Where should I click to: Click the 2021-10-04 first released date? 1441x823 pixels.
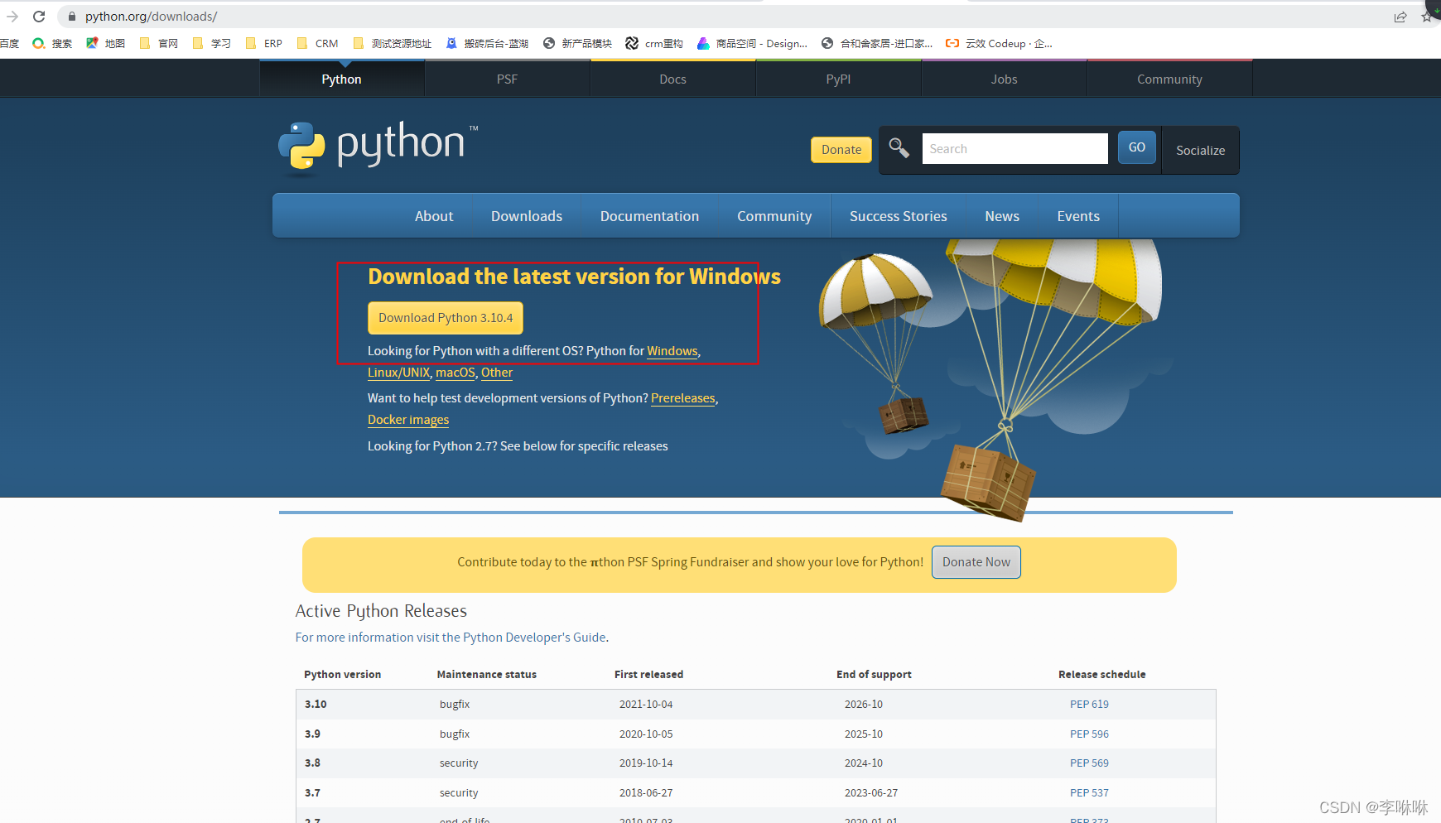646,705
